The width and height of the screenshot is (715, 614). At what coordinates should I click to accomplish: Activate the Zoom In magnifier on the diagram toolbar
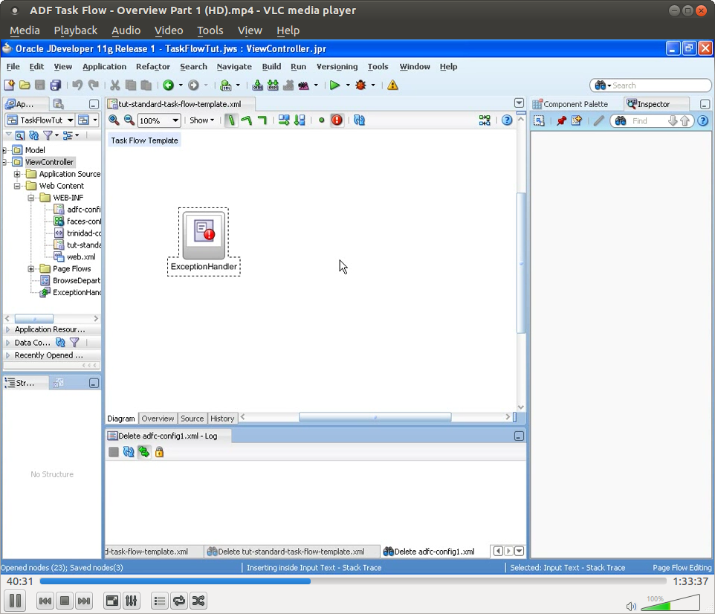tap(113, 120)
